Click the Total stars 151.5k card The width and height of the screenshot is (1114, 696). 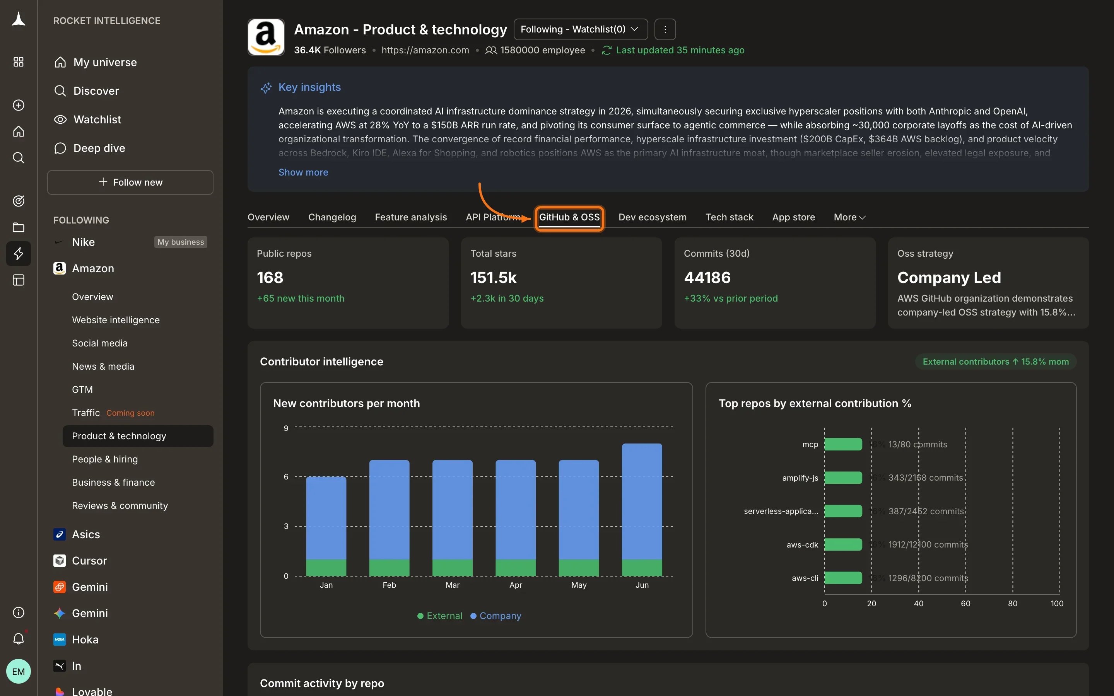pyautogui.click(x=562, y=283)
